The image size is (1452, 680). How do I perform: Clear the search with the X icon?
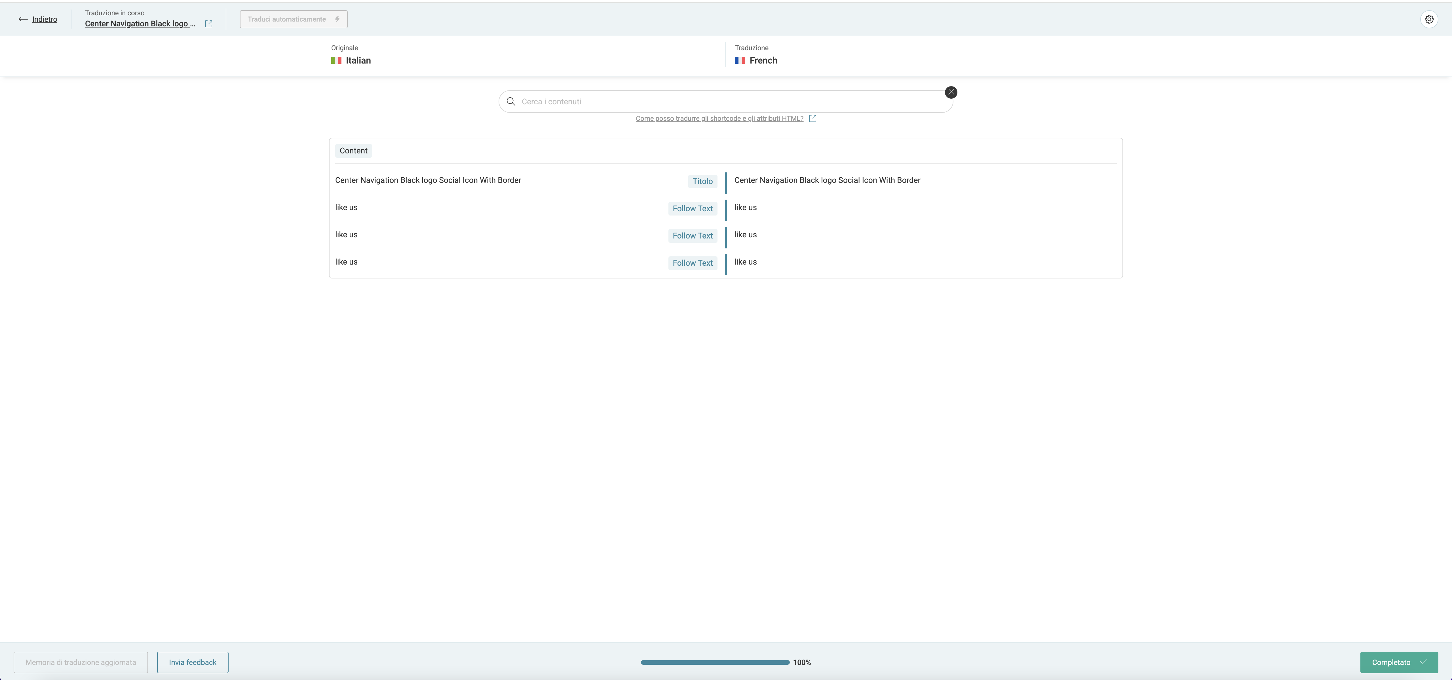click(951, 92)
